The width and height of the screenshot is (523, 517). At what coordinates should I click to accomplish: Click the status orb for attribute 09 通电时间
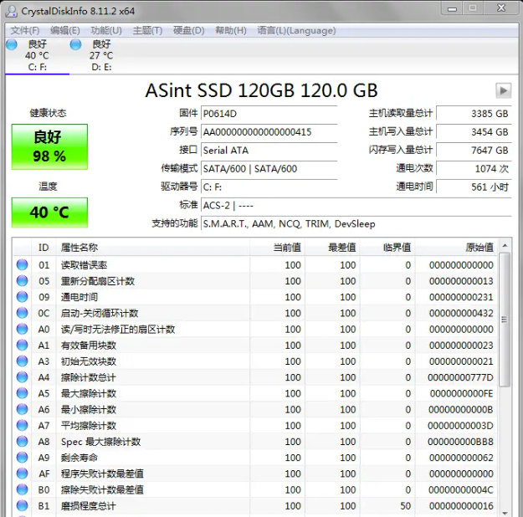point(23,297)
